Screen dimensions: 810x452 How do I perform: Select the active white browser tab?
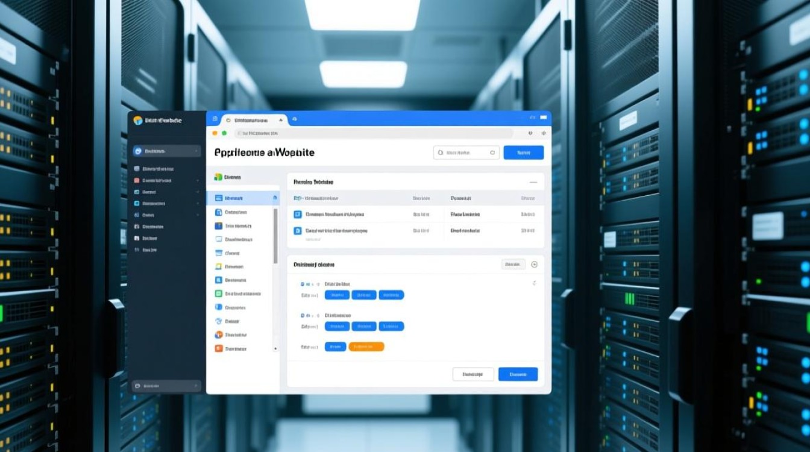point(254,121)
